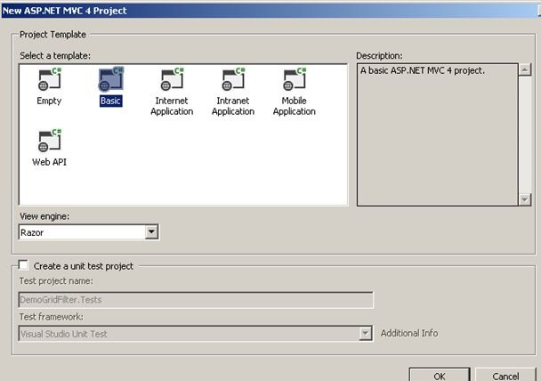This screenshot has width=541, height=381.
Task: Click description scrollbar up arrow
Action: tap(525, 70)
